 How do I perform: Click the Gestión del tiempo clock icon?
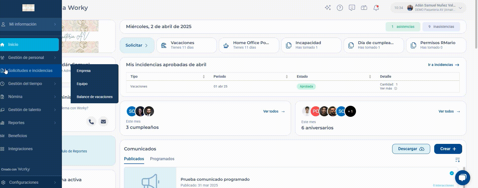click(2, 84)
